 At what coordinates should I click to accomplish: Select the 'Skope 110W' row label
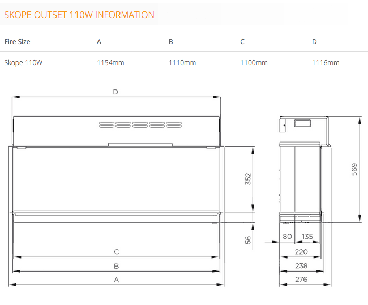[23, 63]
